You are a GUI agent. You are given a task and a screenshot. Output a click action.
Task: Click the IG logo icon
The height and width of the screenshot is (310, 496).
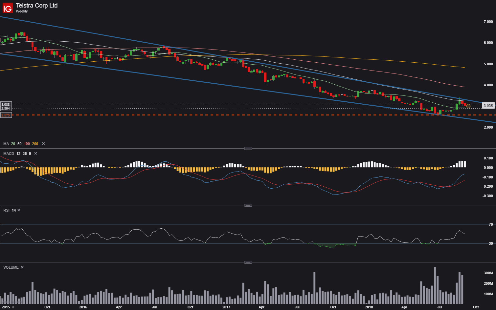8,8
